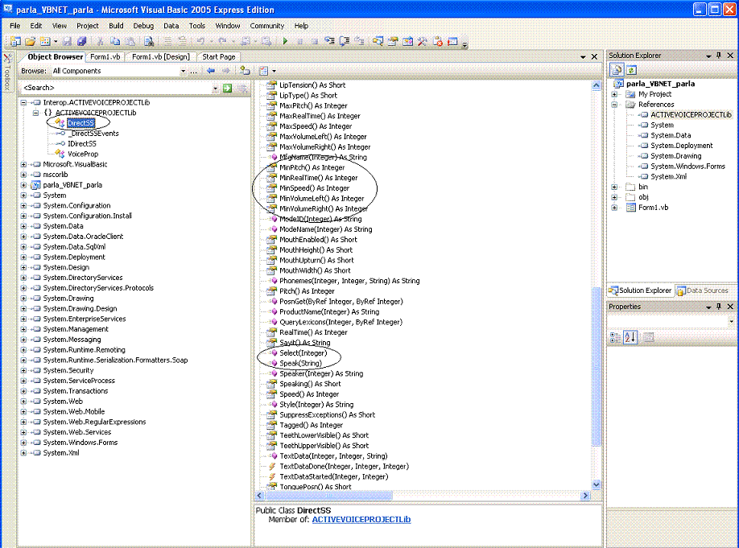The image size is (739, 548).
Task: Click members list horizontal scrollbar thumb
Action: [x=328, y=496]
